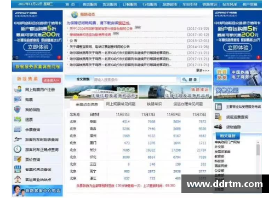Open the 起售时间 announcement dated 2014-11-26
This screenshot has width=274, height=198.
100,46
